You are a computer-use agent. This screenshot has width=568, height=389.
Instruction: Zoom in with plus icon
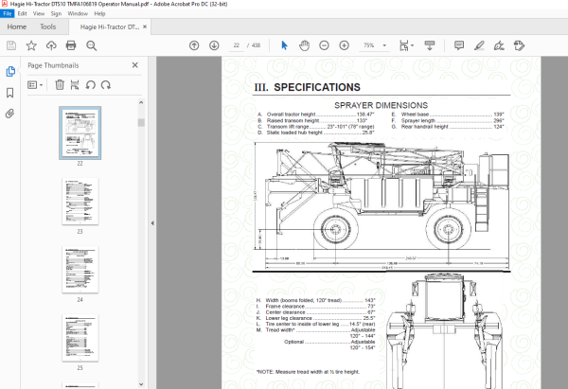tap(345, 45)
